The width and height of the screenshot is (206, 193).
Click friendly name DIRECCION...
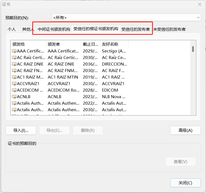[114, 64]
